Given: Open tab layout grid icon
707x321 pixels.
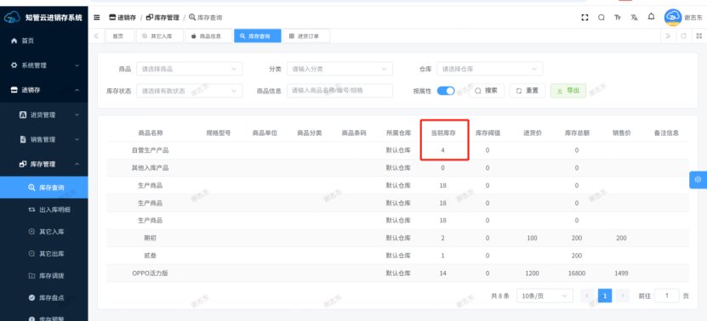Looking at the screenshot, I should tap(698, 36).
